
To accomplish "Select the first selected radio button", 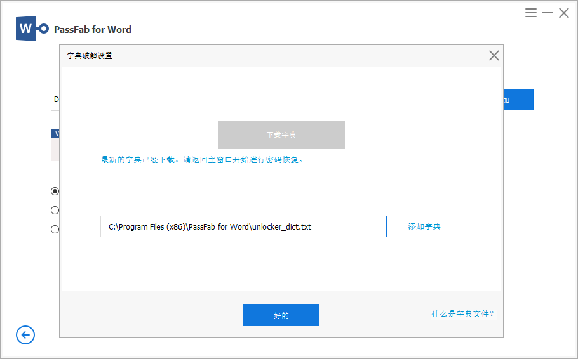I will tap(55, 191).
